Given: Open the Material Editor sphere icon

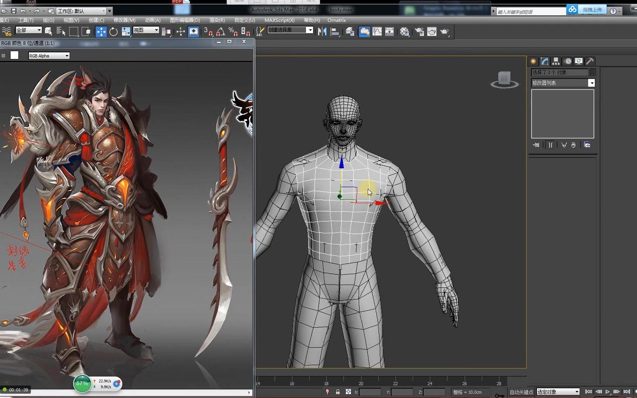Looking at the screenshot, I should [x=404, y=32].
